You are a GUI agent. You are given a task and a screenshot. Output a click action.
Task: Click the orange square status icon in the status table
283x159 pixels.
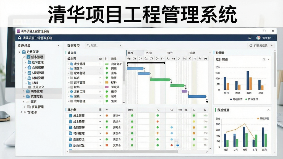(107, 145)
